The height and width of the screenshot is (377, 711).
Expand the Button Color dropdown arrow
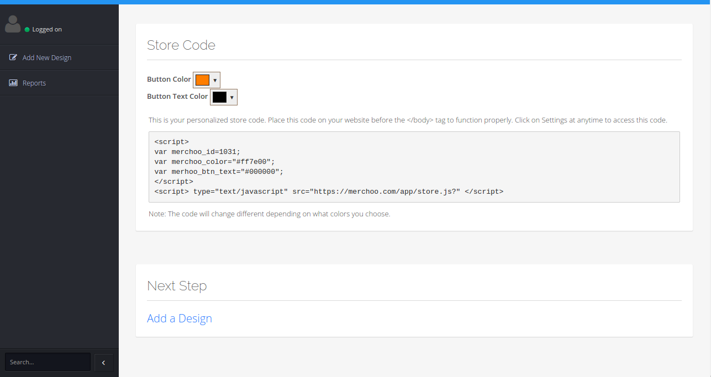(x=215, y=80)
